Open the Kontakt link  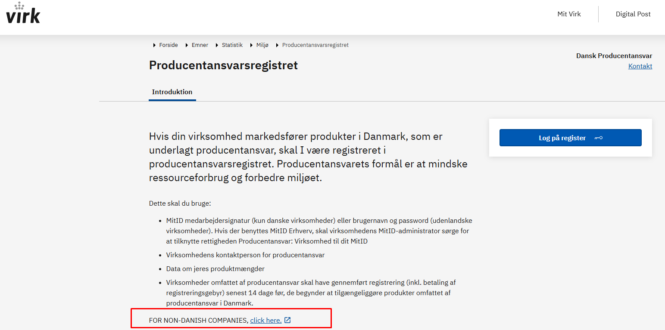pos(640,66)
